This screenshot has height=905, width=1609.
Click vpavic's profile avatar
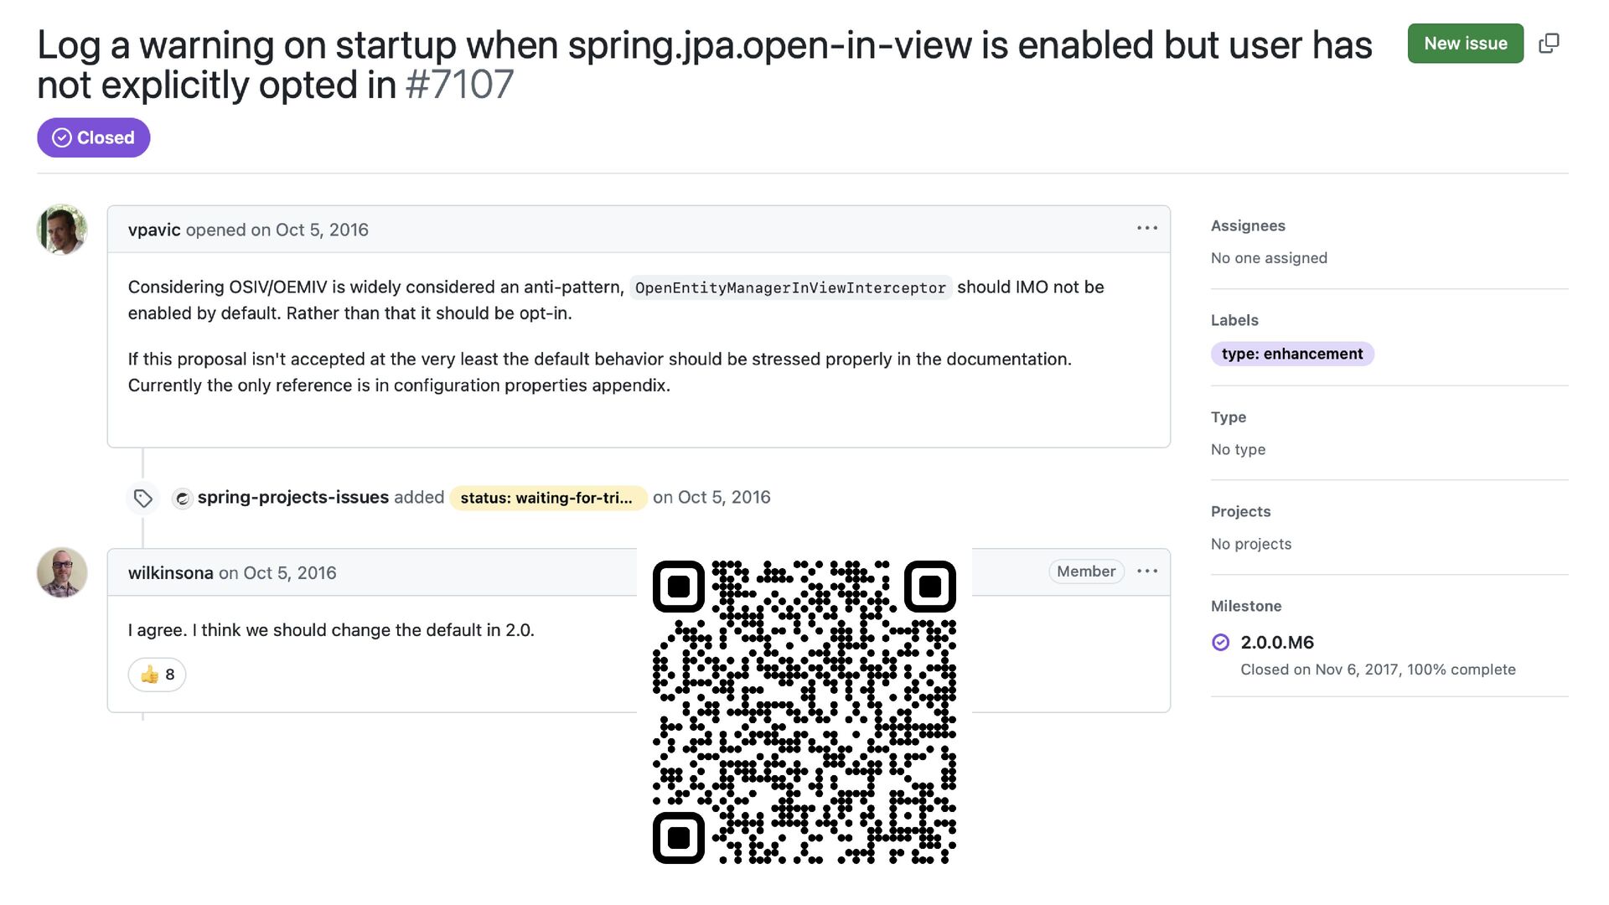(62, 229)
